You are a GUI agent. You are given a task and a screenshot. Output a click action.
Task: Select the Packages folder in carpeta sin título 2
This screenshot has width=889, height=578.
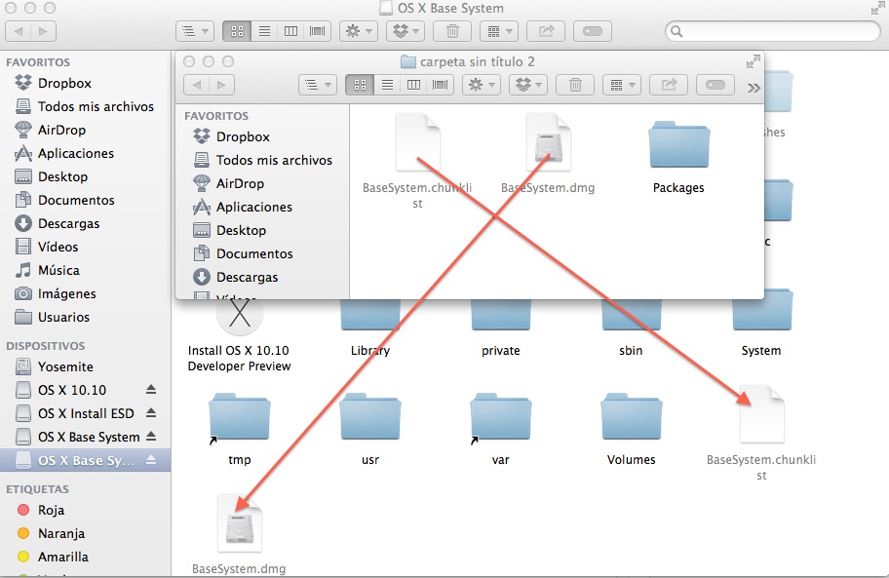pyautogui.click(x=678, y=158)
